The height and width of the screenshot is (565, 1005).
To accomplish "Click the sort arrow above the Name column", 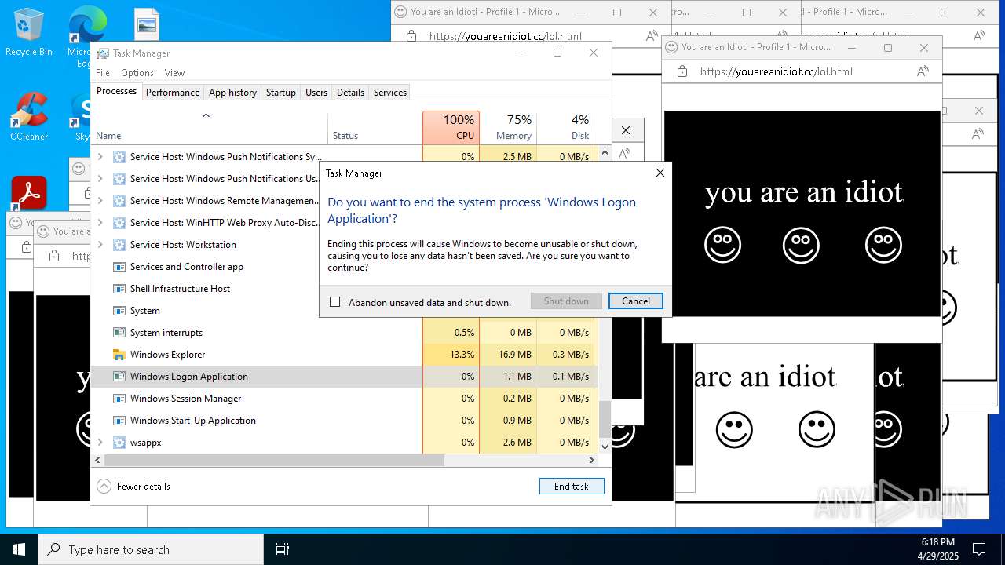I will coord(206,115).
